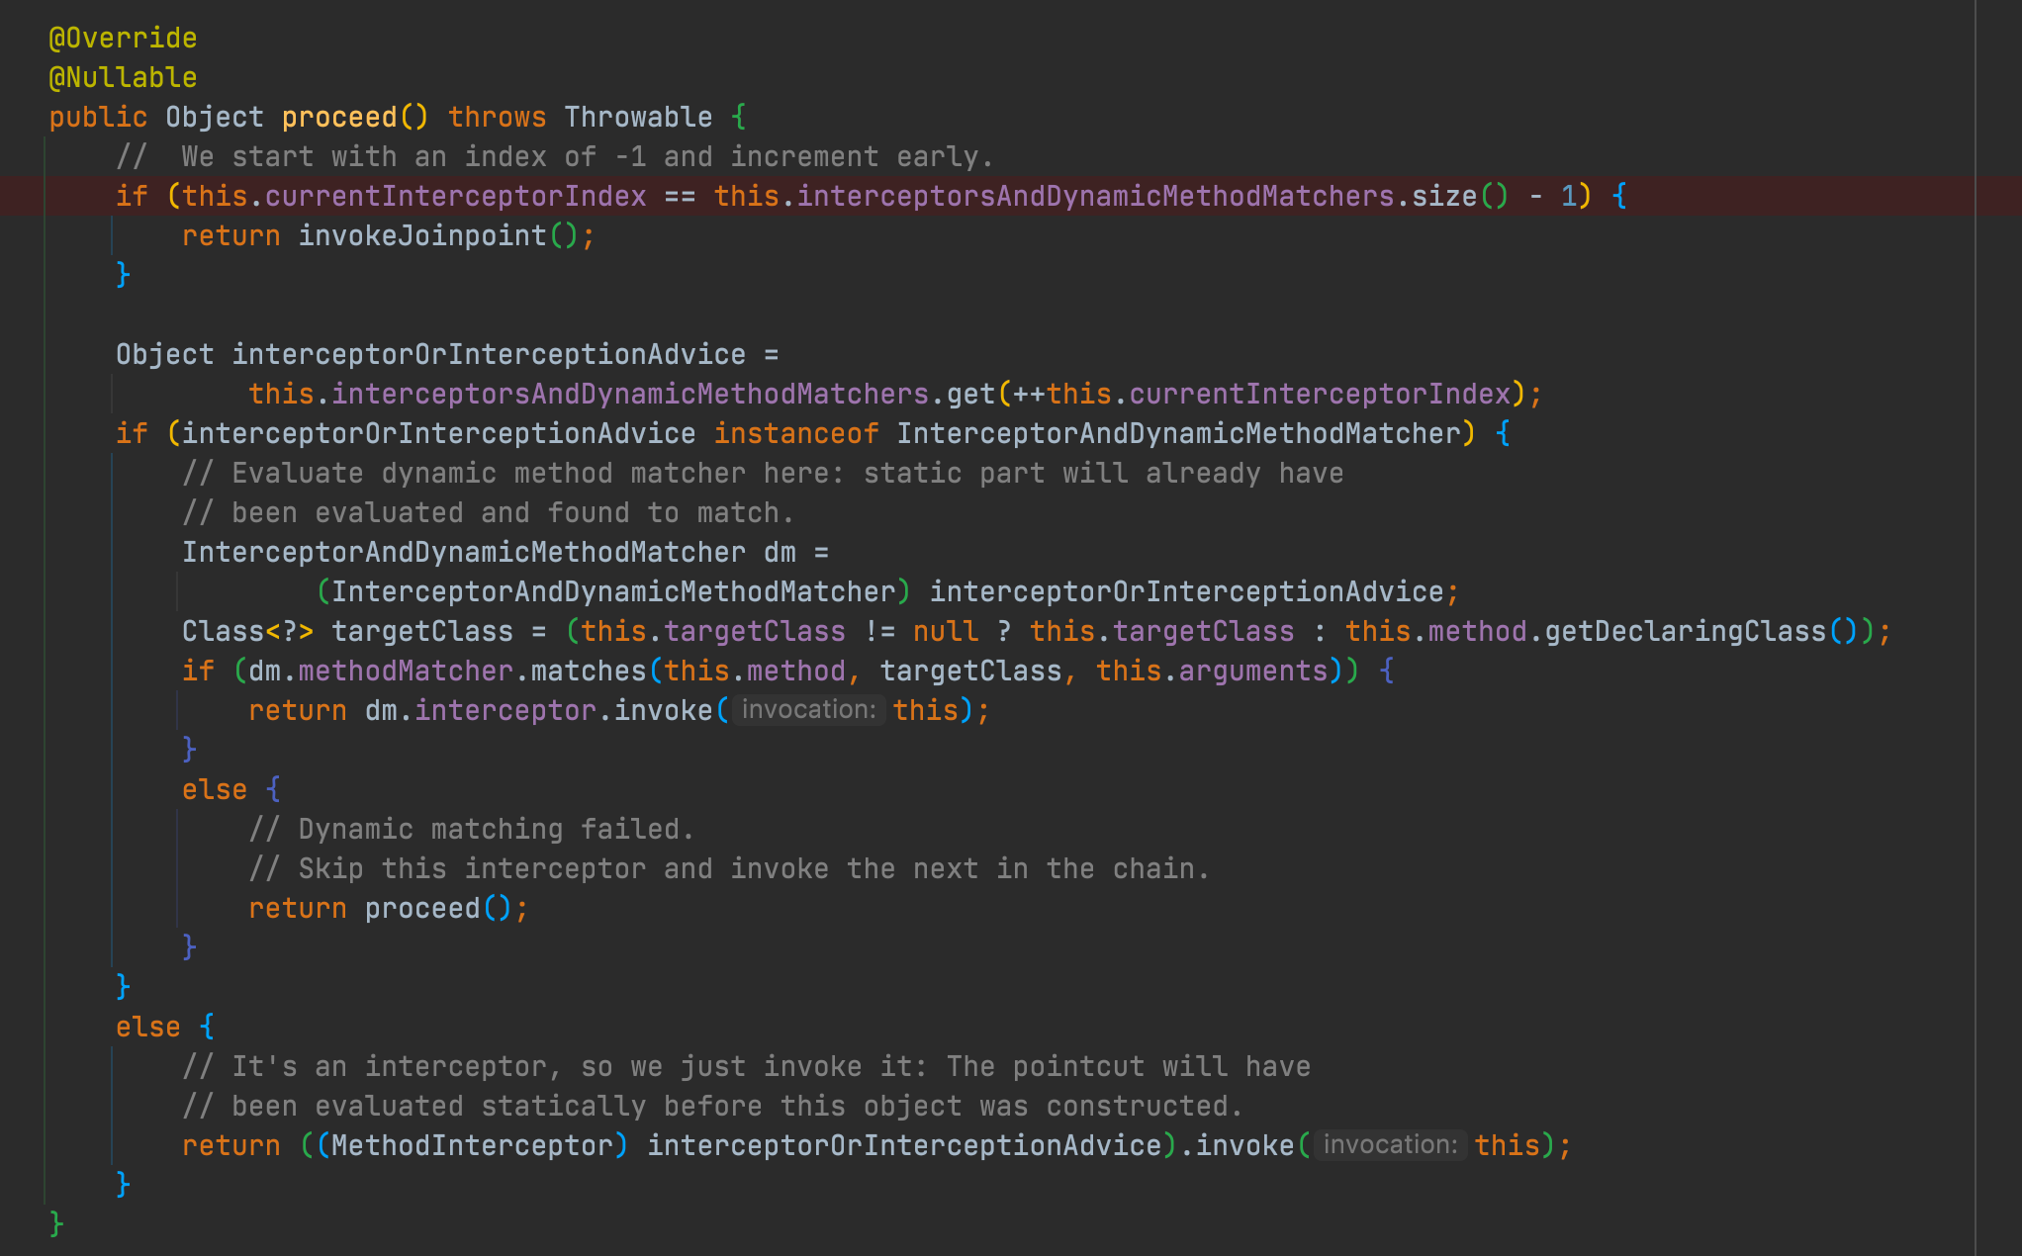The width and height of the screenshot is (2022, 1256).
Task: Click the MethodInterceptor cast type
Action: [472, 1146]
